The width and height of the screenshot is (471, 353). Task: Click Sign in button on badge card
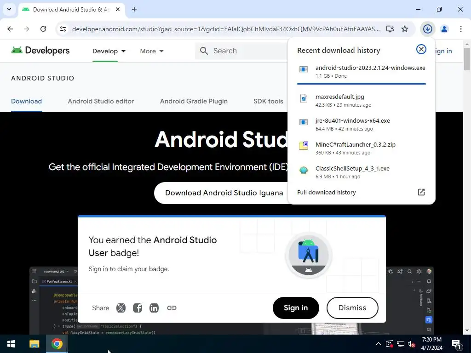click(x=296, y=307)
